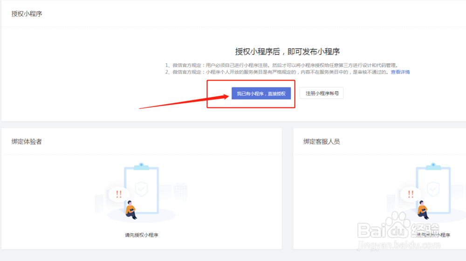The height and width of the screenshot is (261, 466).
Task: Click the first rule line about 小程序注册
Action: (282, 65)
